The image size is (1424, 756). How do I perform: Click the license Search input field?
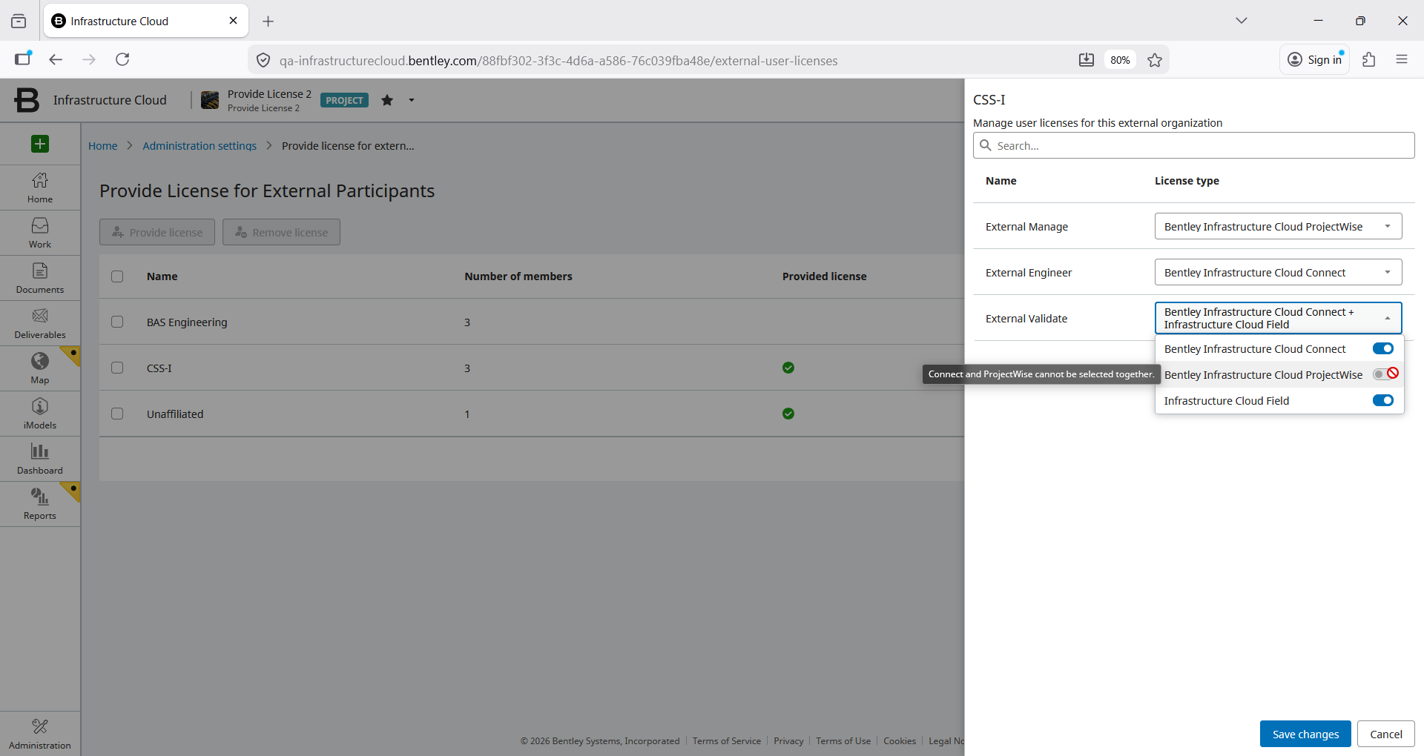point(1193,145)
